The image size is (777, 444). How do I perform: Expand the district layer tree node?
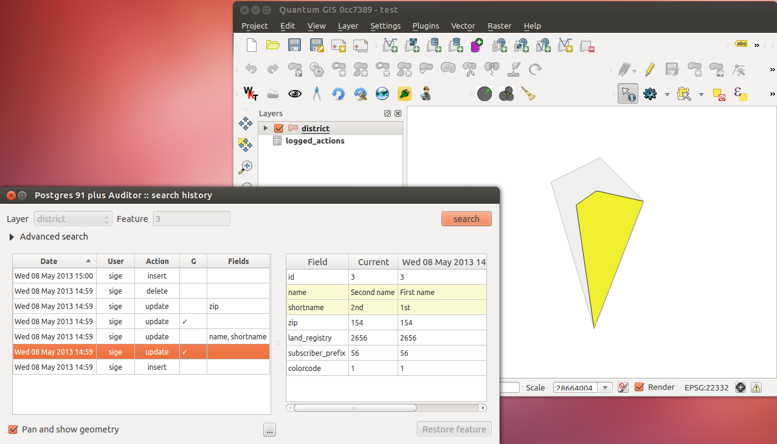click(x=266, y=128)
